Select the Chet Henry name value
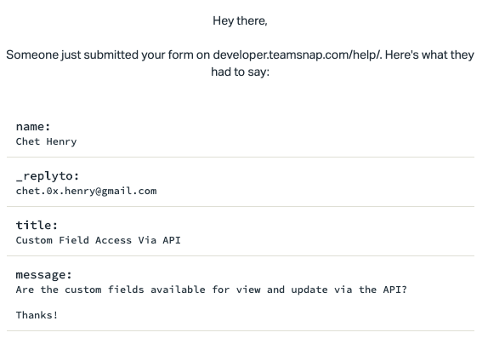This screenshot has width=488, height=344. coord(46,141)
